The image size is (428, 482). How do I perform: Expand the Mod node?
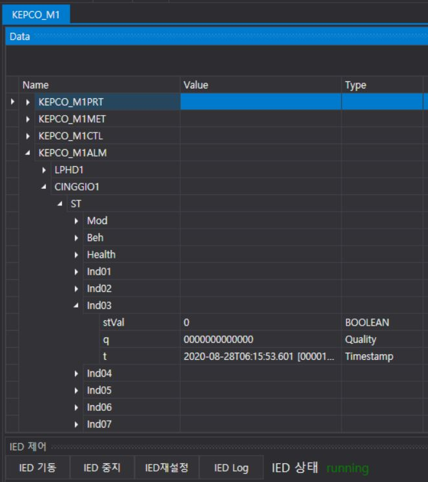76,221
